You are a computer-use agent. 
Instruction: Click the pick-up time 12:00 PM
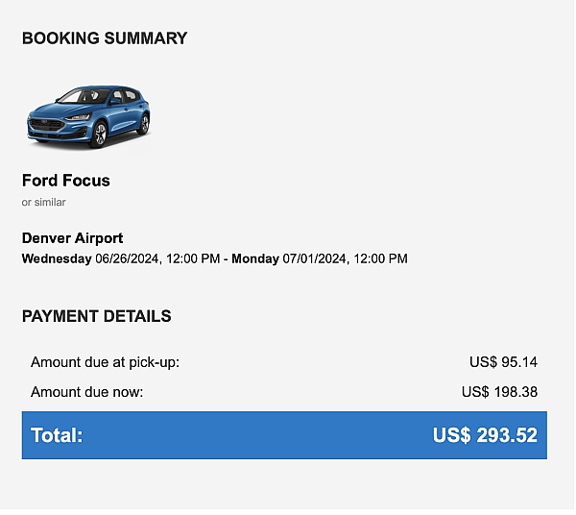193,258
